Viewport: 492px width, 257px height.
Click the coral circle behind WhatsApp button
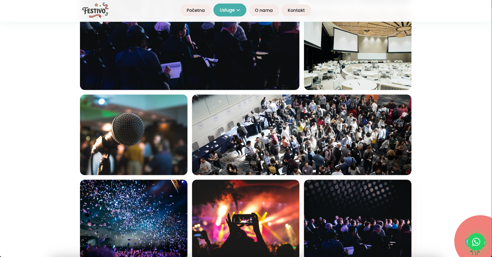point(474,236)
